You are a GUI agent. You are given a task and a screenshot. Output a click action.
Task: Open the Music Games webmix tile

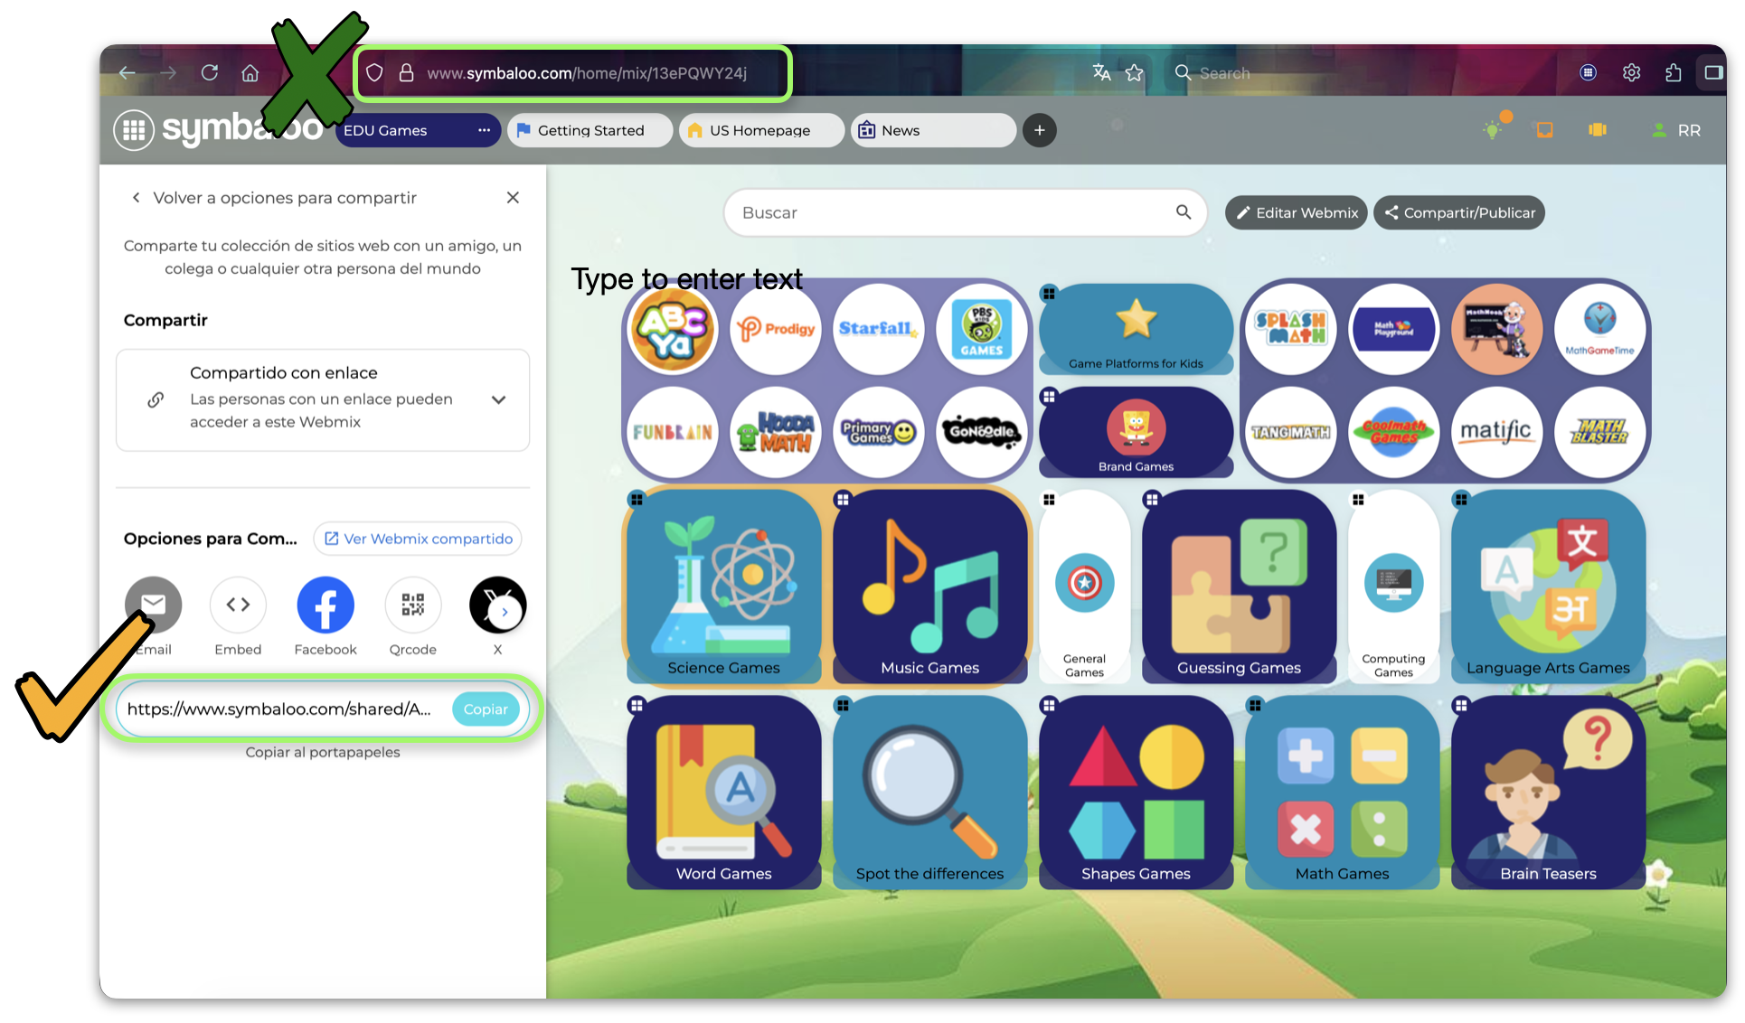tap(929, 586)
